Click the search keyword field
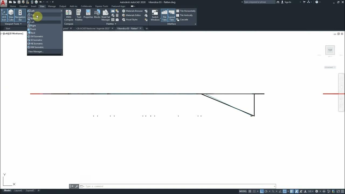 tap(259, 2)
